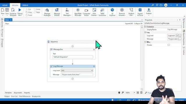Image resolution: width=186 pixels, height=104 pixels.
Task: Click Publish in ribbon
Action: point(149,12)
